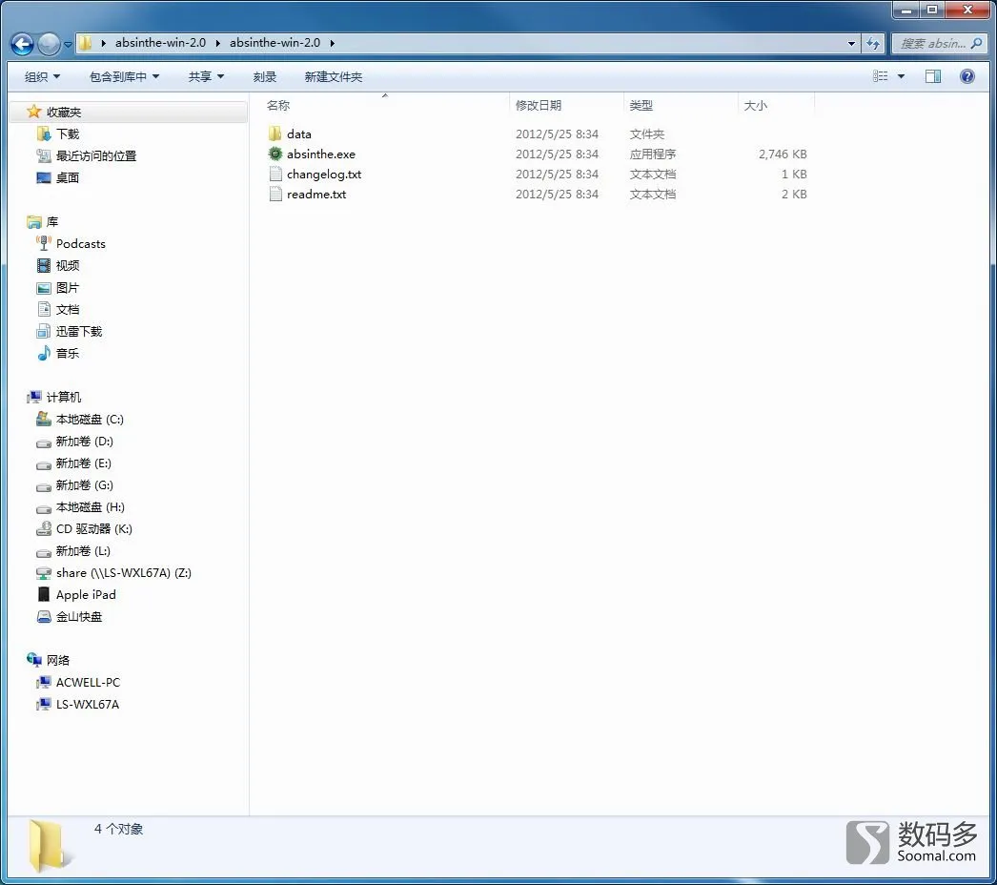Sort by 修改日期 column header
The image size is (997, 885).
(538, 106)
